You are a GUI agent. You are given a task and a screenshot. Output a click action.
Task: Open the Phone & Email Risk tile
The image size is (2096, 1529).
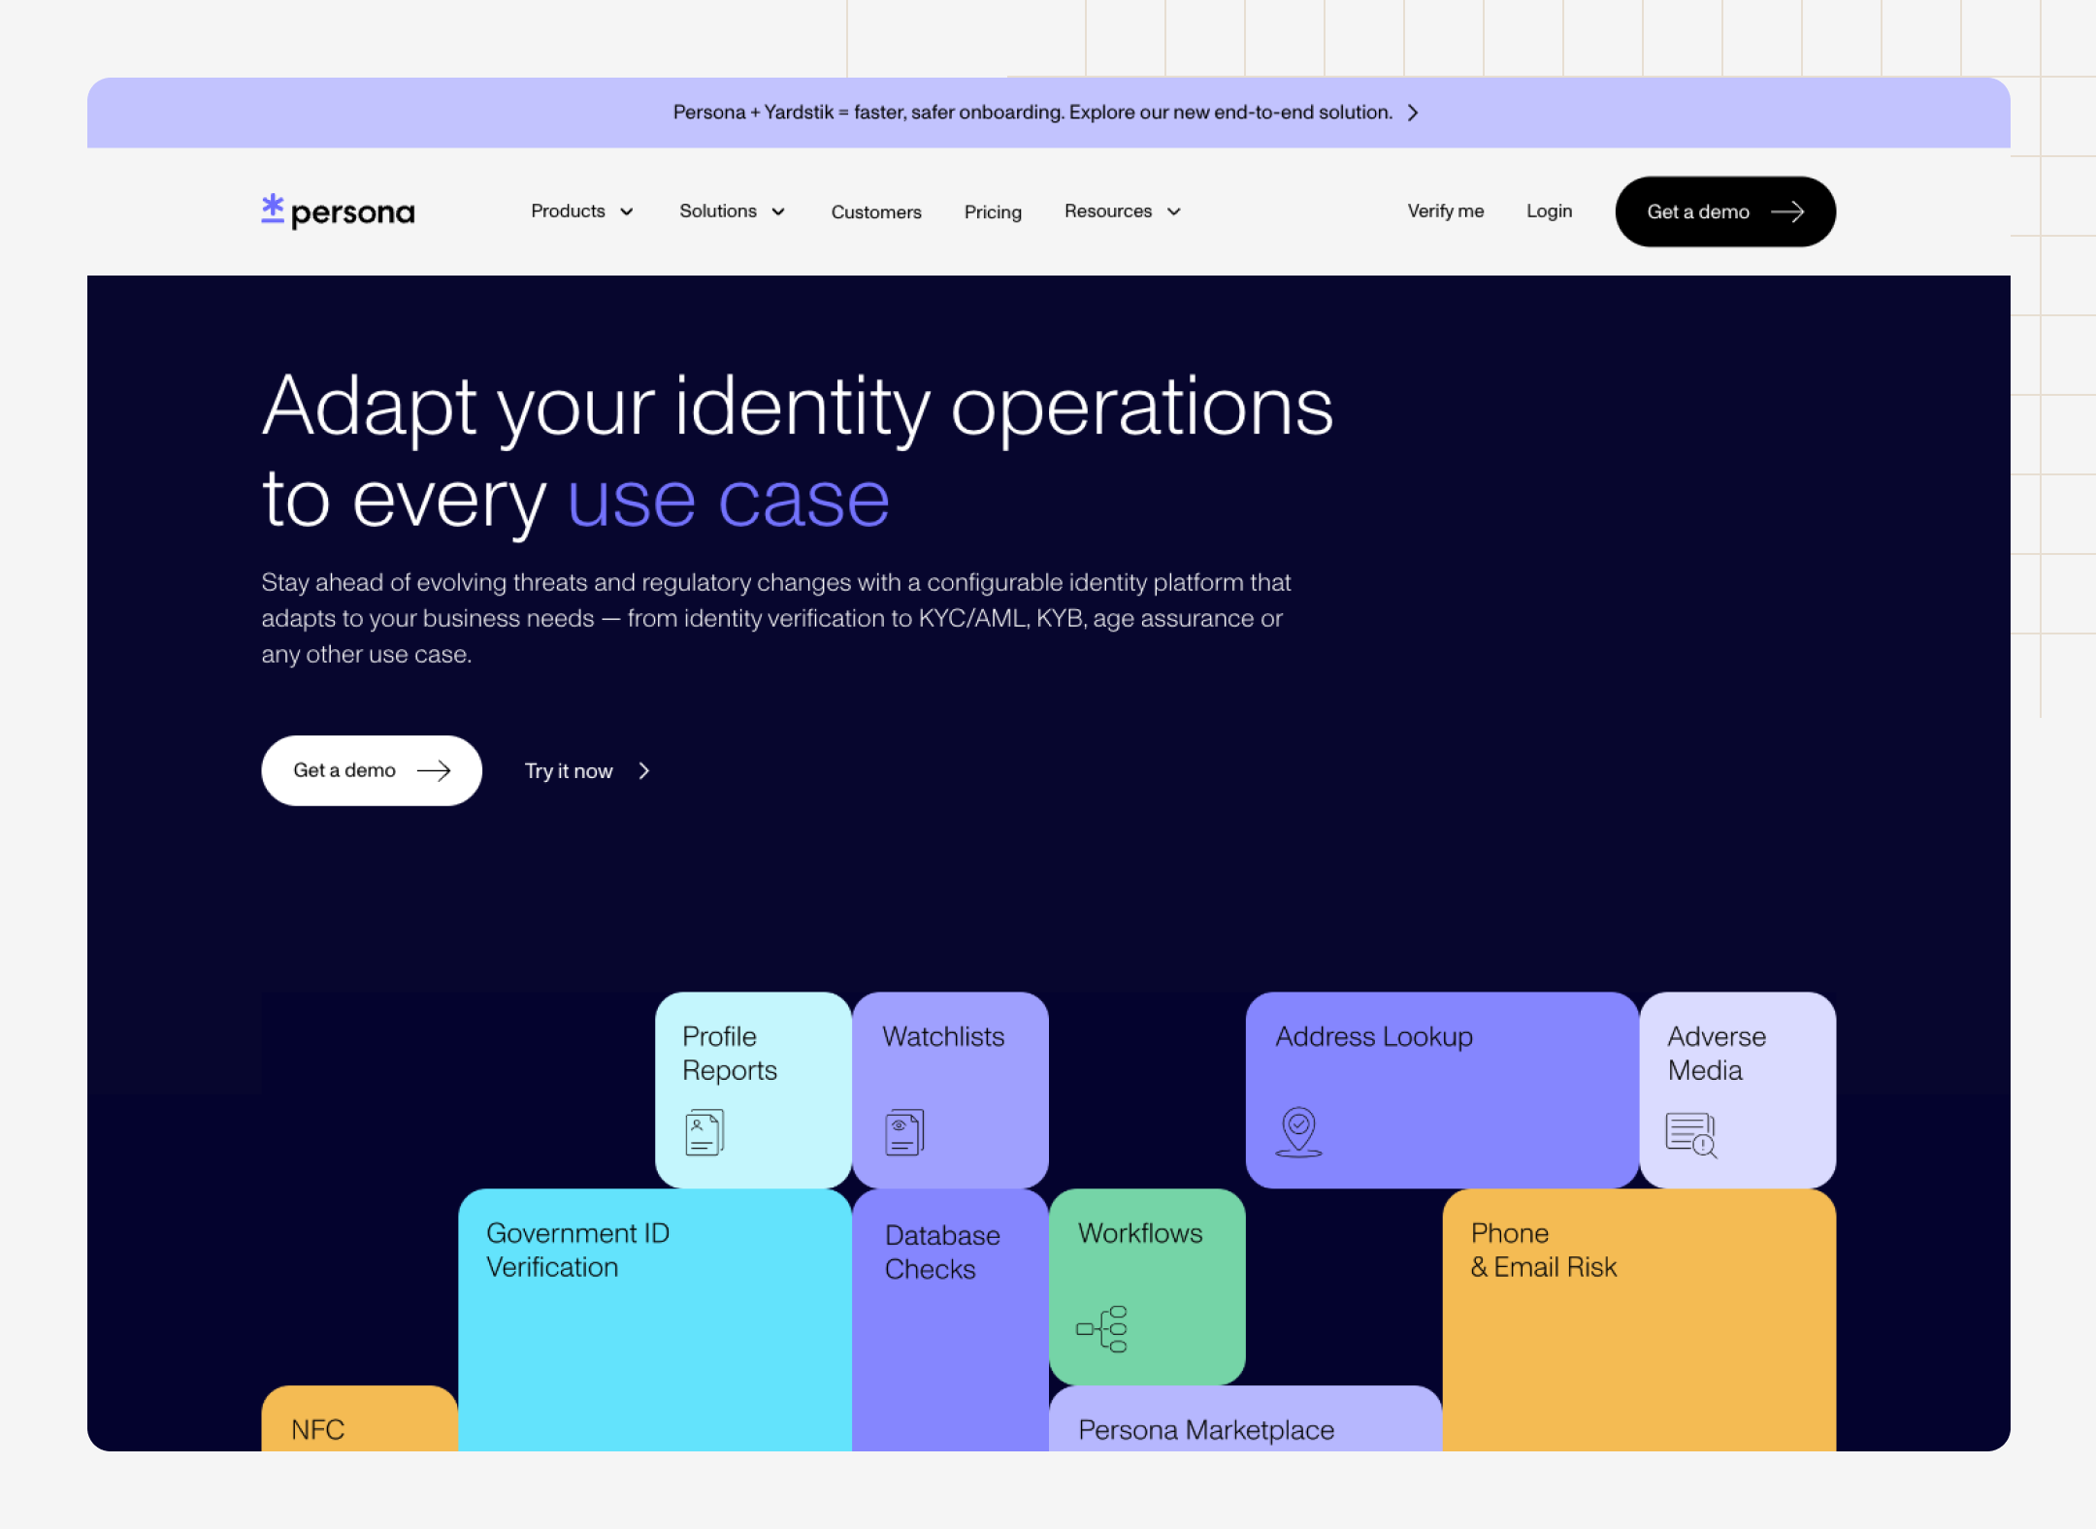click(1639, 1319)
